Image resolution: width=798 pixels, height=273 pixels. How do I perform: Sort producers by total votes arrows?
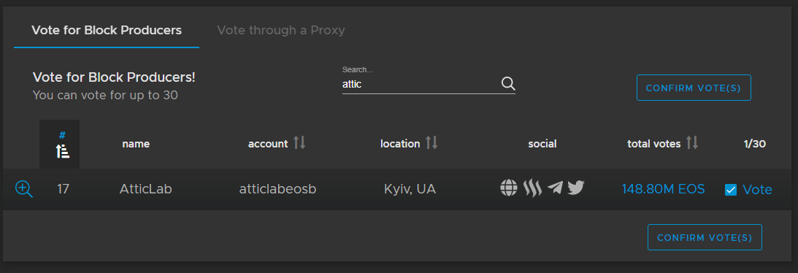click(x=692, y=143)
